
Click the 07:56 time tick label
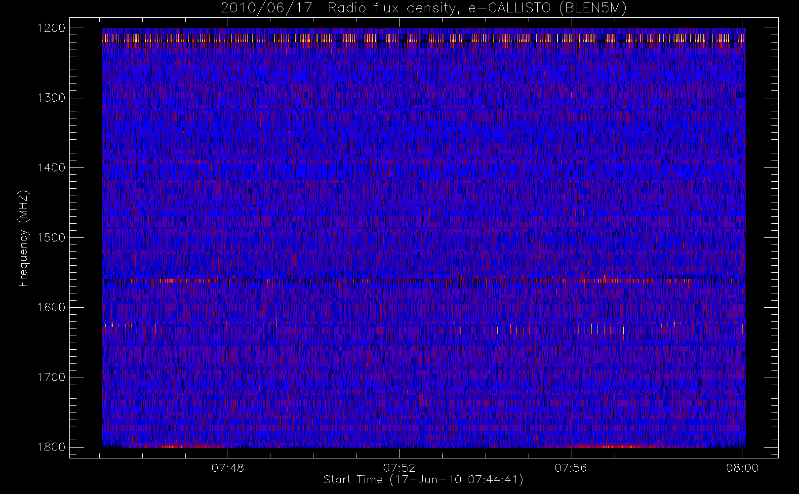[x=571, y=468]
